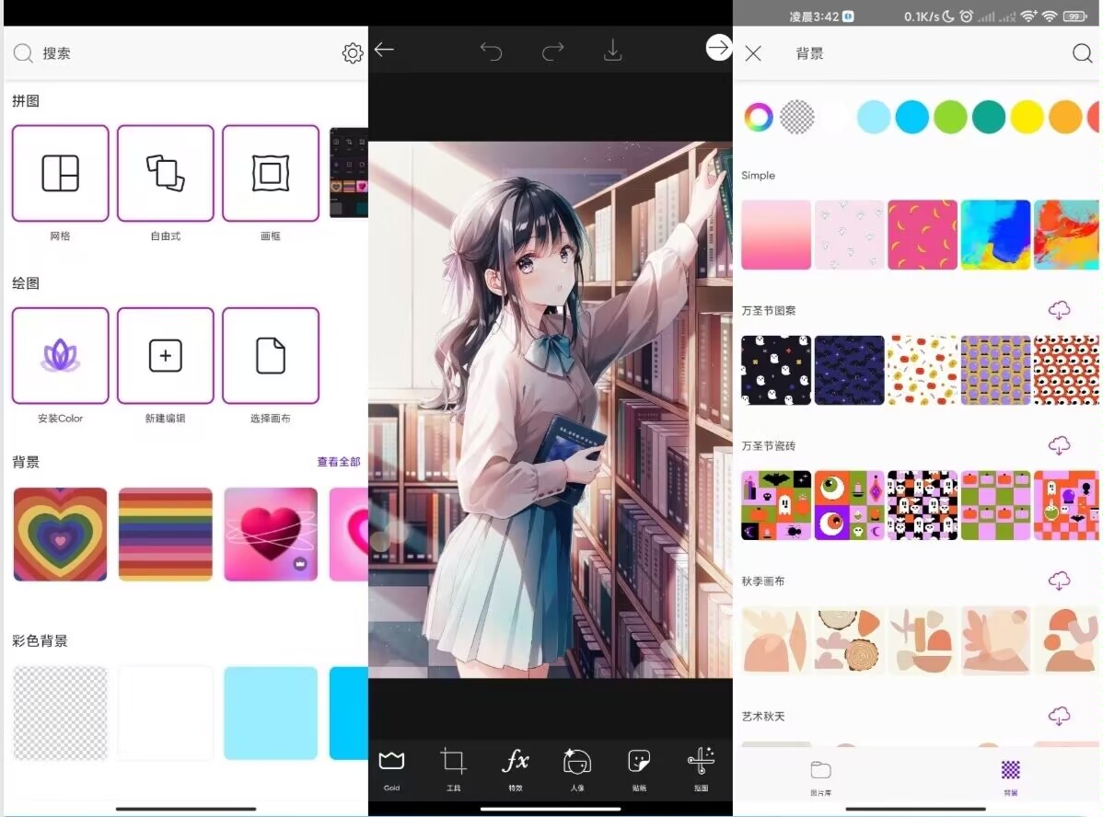Select the rainbow heart background thumbnail

60,534
